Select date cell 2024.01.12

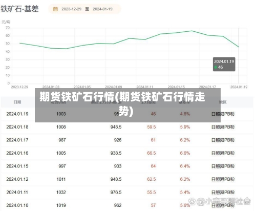pos(17,179)
